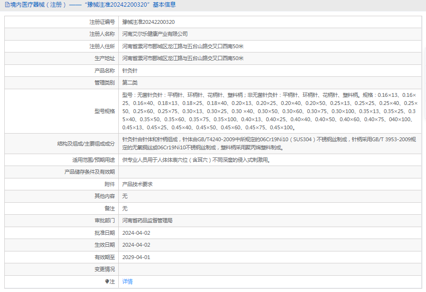Select expiry date 2029-04-01
Viewport: 426px width, 292px height.
click(x=136, y=257)
